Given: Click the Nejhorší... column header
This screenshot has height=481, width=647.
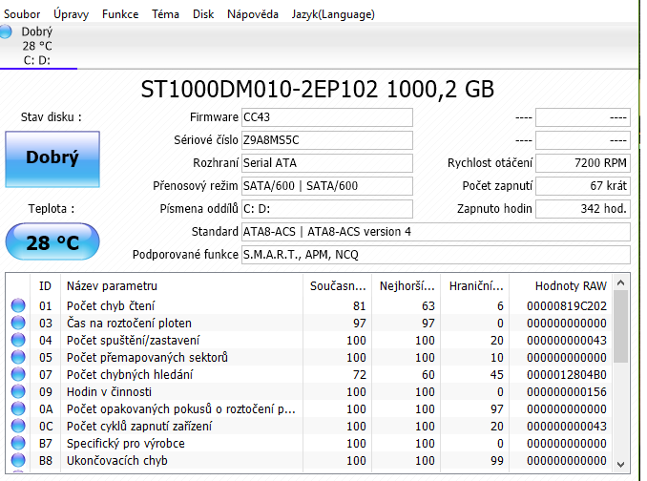Looking at the screenshot, I should [x=407, y=286].
